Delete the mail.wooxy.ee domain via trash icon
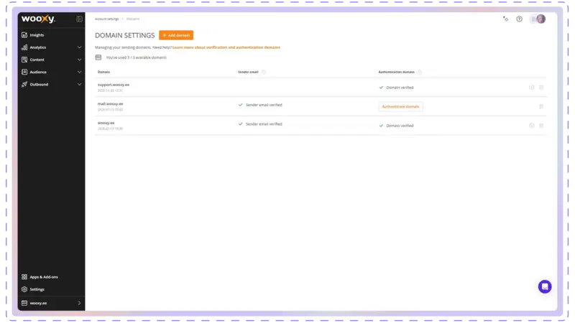 point(541,106)
